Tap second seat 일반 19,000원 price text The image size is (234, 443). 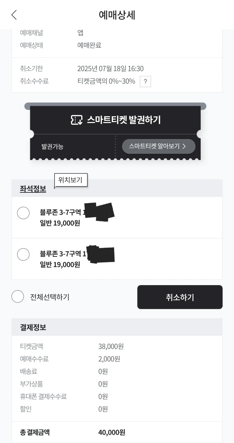[60, 265]
